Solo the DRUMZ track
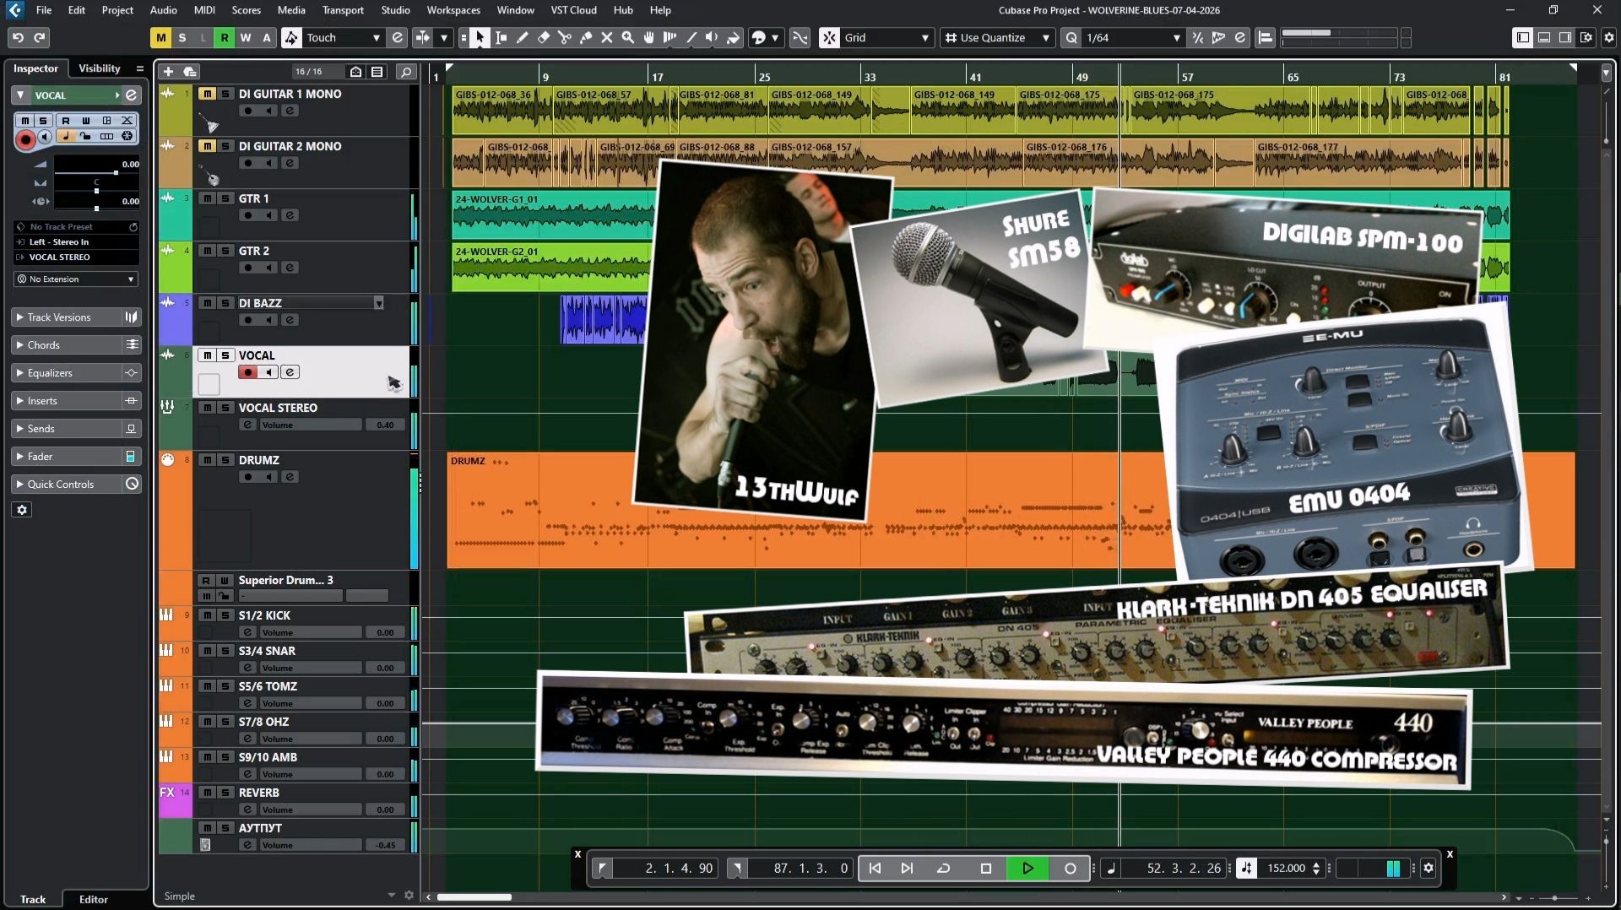Image resolution: width=1621 pixels, height=910 pixels. click(x=225, y=460)
